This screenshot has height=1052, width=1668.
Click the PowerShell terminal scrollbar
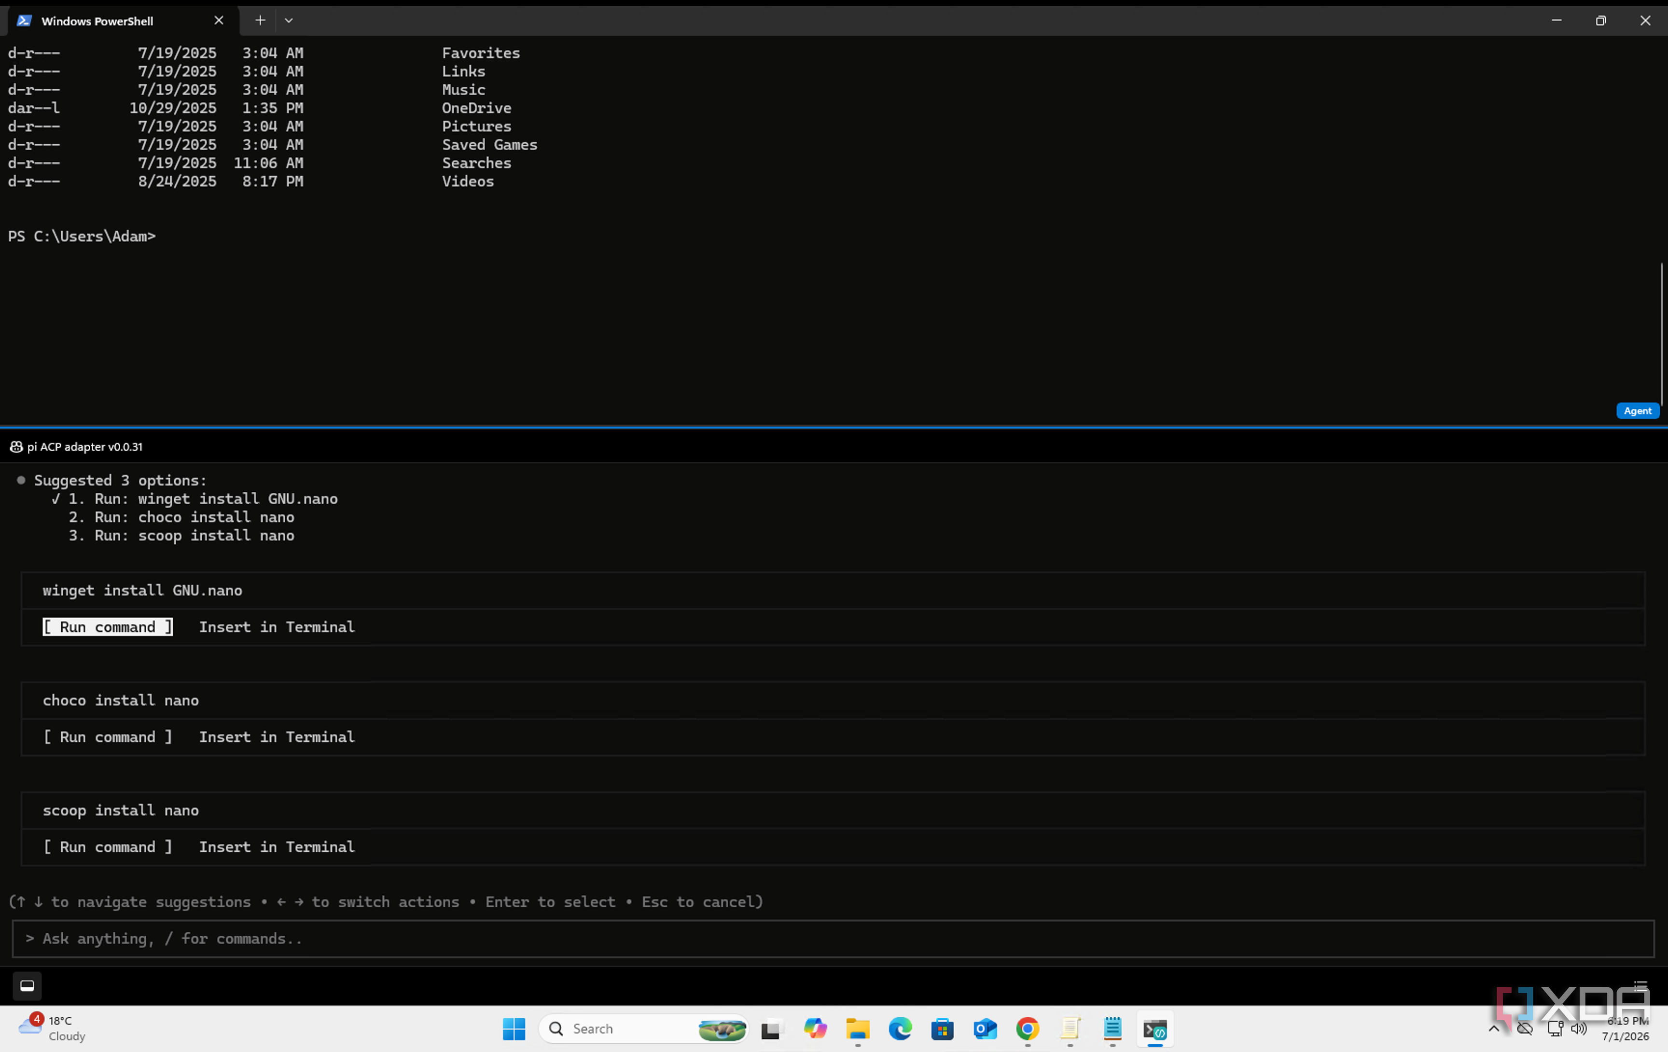point(1661,334)
